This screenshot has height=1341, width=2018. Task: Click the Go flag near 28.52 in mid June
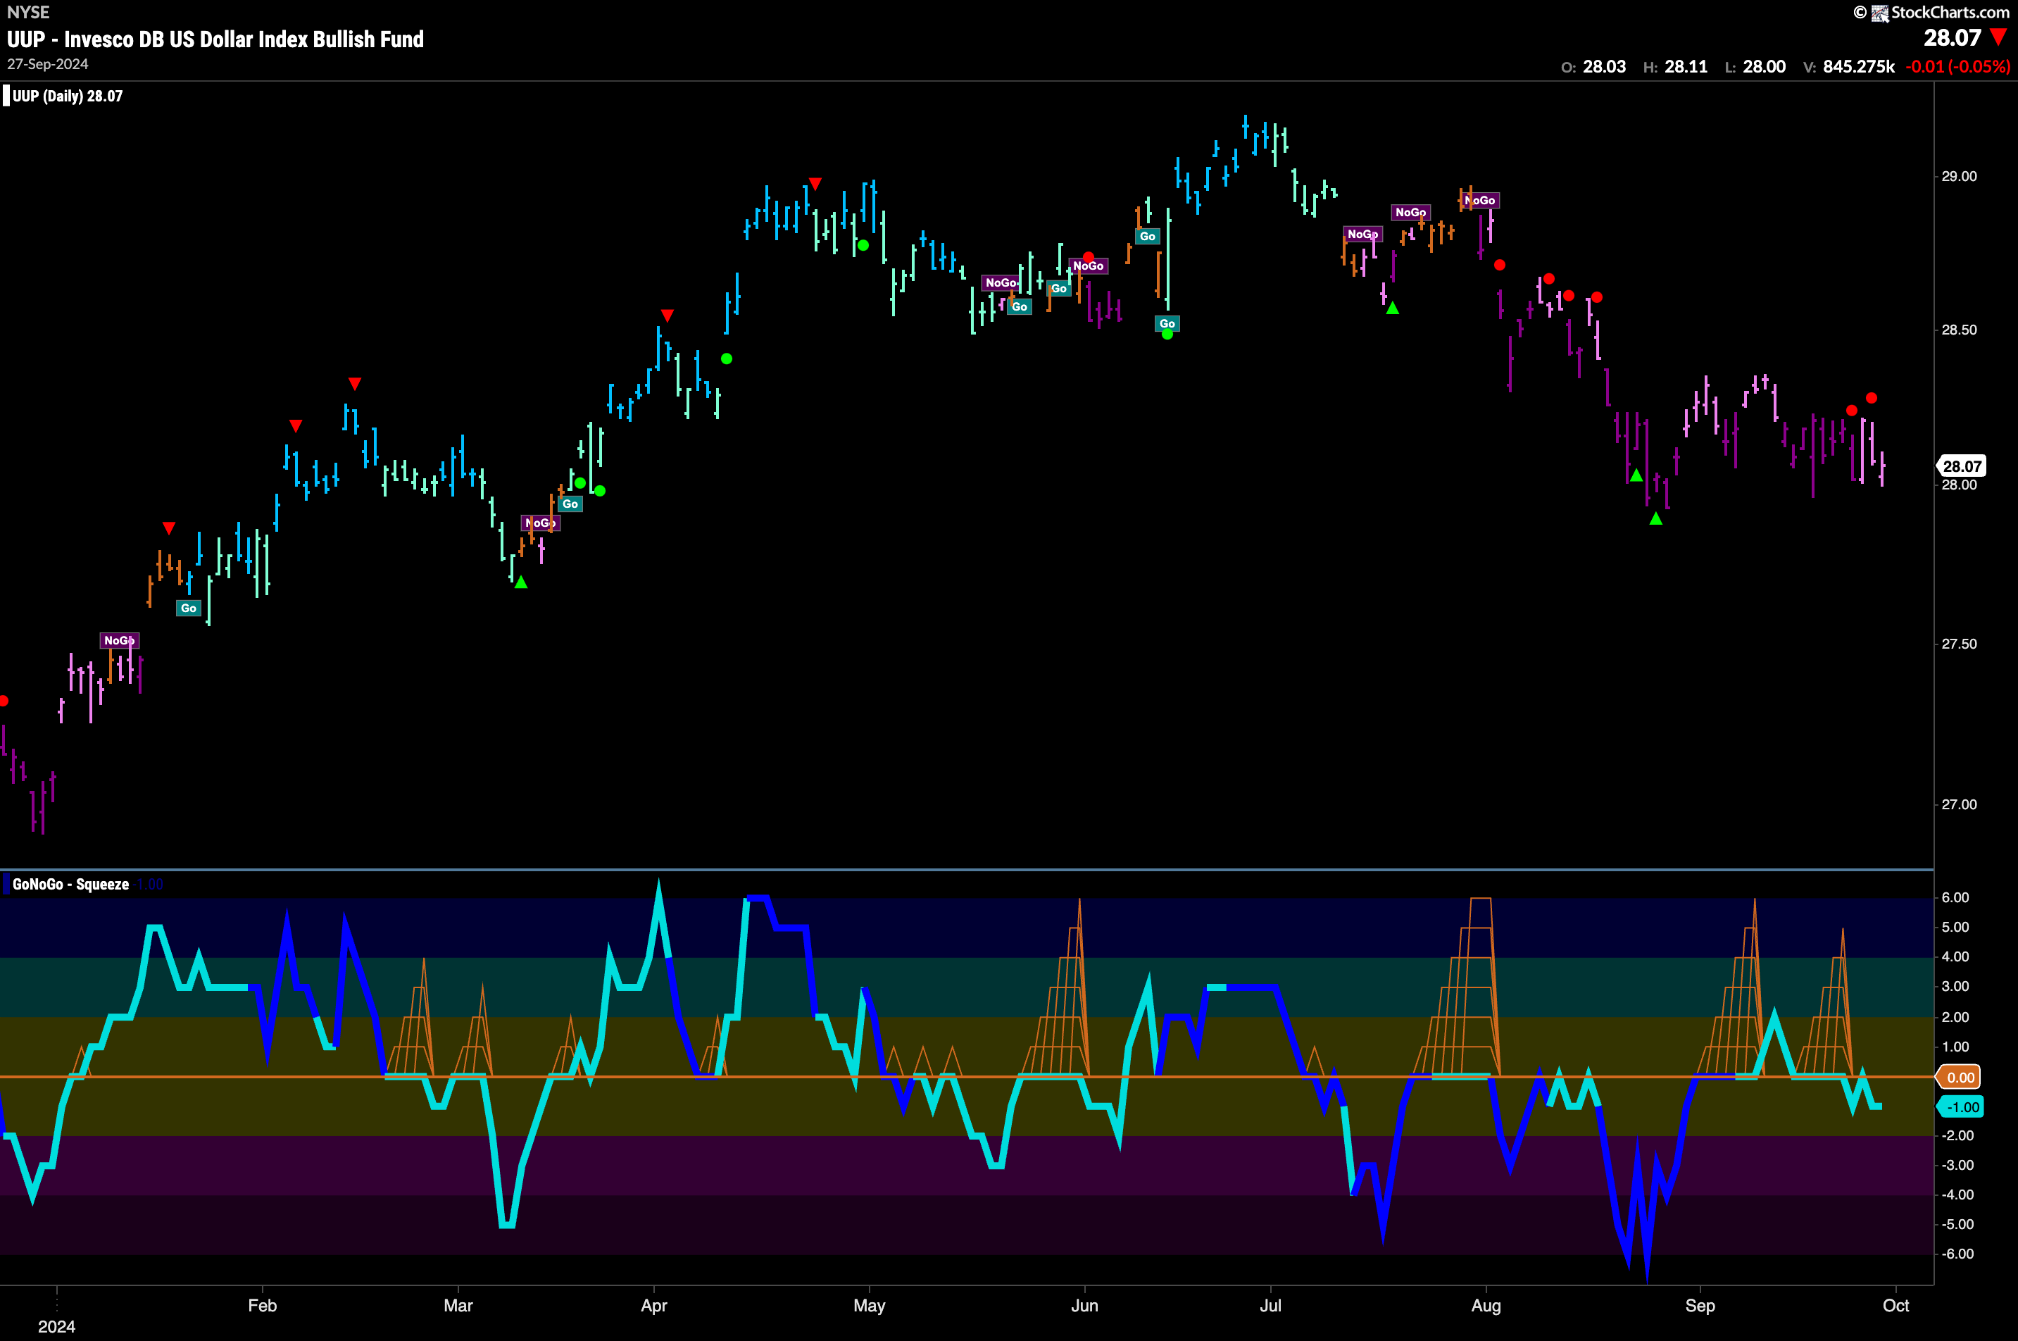click(x=1167, y=323)
